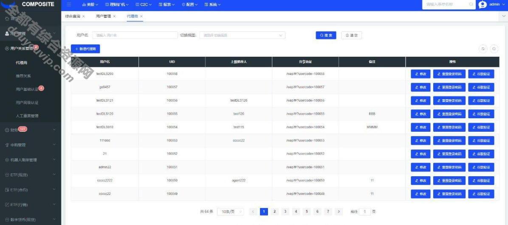Click the ETF(合约) sidebar icon
The width and height of the screenshot is (508, 225).
(x=7, y=189)
